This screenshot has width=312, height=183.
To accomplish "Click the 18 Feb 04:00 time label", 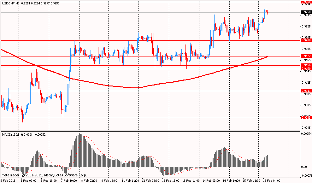I will (272, 180).
